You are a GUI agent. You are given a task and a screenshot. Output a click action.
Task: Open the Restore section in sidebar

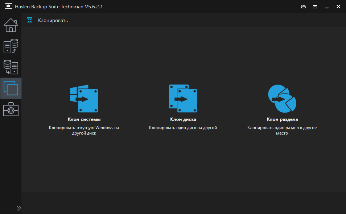pyautogui.click(x=11, y=67)
